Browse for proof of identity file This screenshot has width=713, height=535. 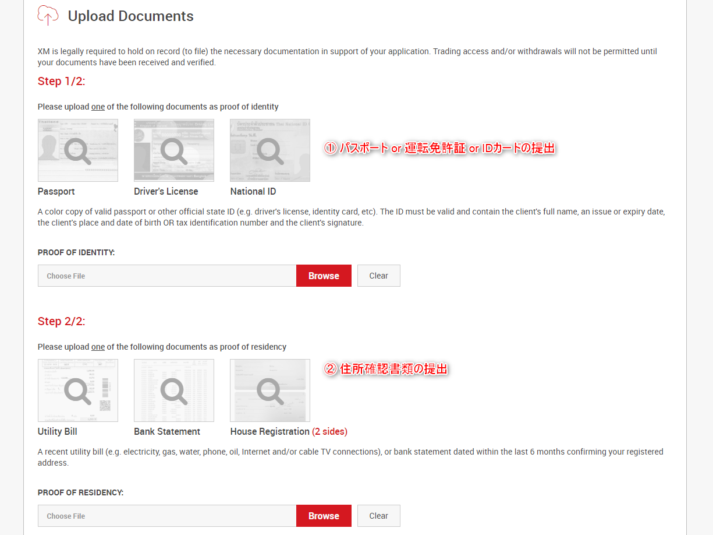click(x=324, y=276)
